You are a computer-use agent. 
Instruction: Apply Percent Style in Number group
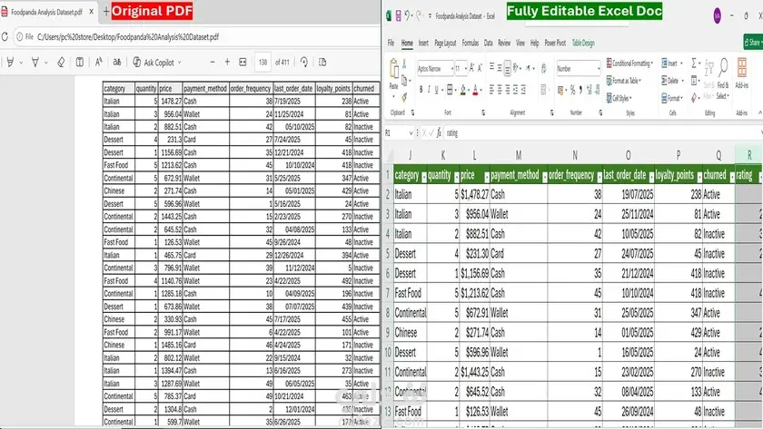(x=573, y=90)
